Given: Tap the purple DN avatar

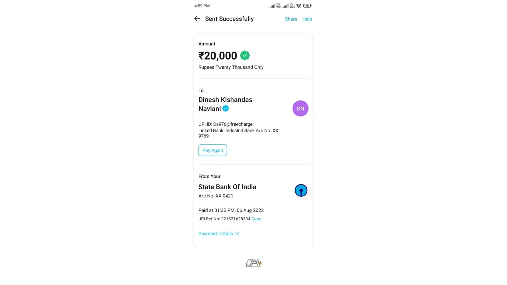Looking at the screenshot, I should coord(300,109).
